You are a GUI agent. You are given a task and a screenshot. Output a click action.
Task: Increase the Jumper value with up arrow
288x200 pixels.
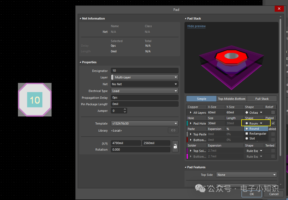tap(125, 109)
